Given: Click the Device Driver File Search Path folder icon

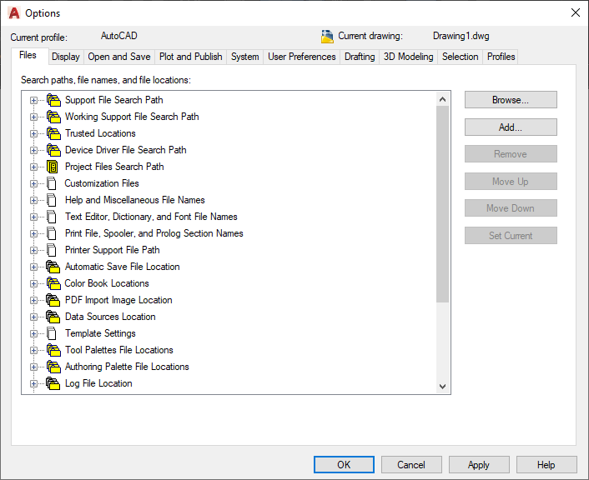Looking at the screenshot, I should [53, 150].
